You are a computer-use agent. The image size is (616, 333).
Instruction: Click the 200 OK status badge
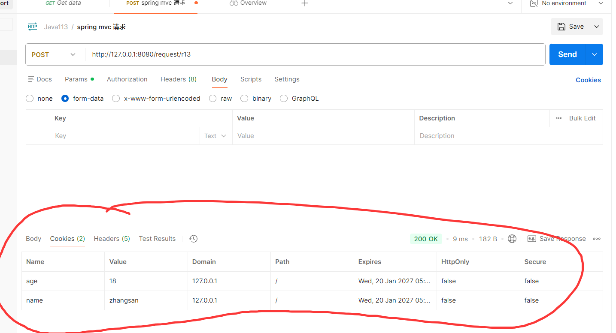(x=426, y=239)
